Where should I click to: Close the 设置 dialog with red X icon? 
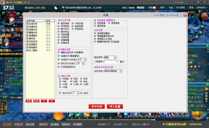click(185, 15)
